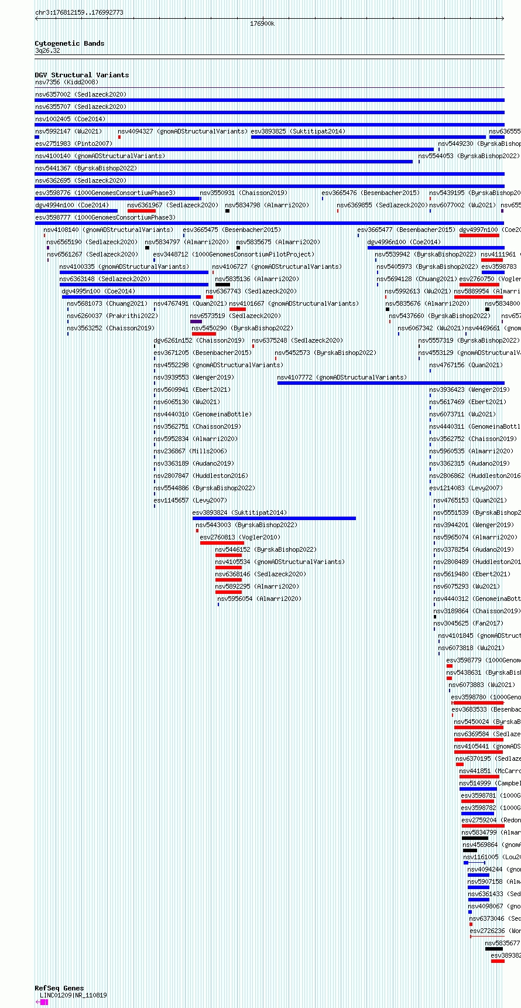
Task: Select the nsv6357002 (Sedlazeck2020) variant label
Action: tap(81, 95)
